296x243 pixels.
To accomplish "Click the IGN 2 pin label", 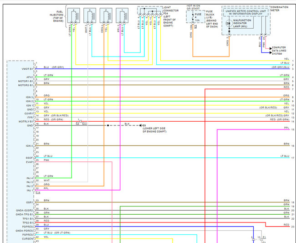I will (30, 101).
